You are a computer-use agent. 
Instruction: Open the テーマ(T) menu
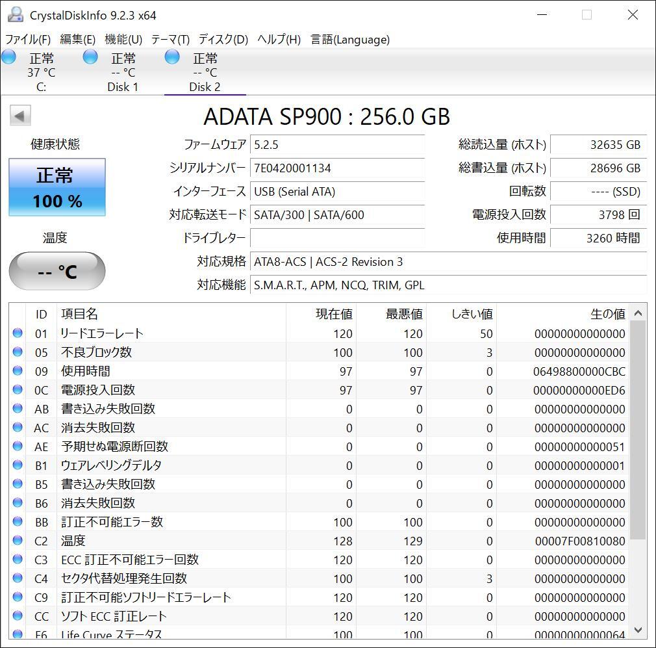170,40
